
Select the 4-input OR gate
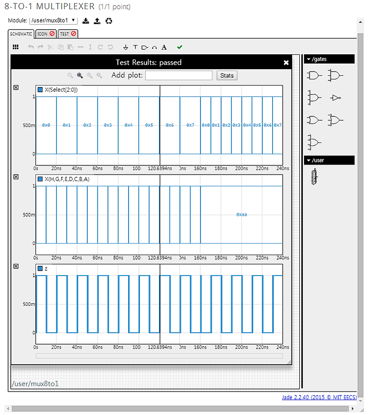(x=315, y=142)
